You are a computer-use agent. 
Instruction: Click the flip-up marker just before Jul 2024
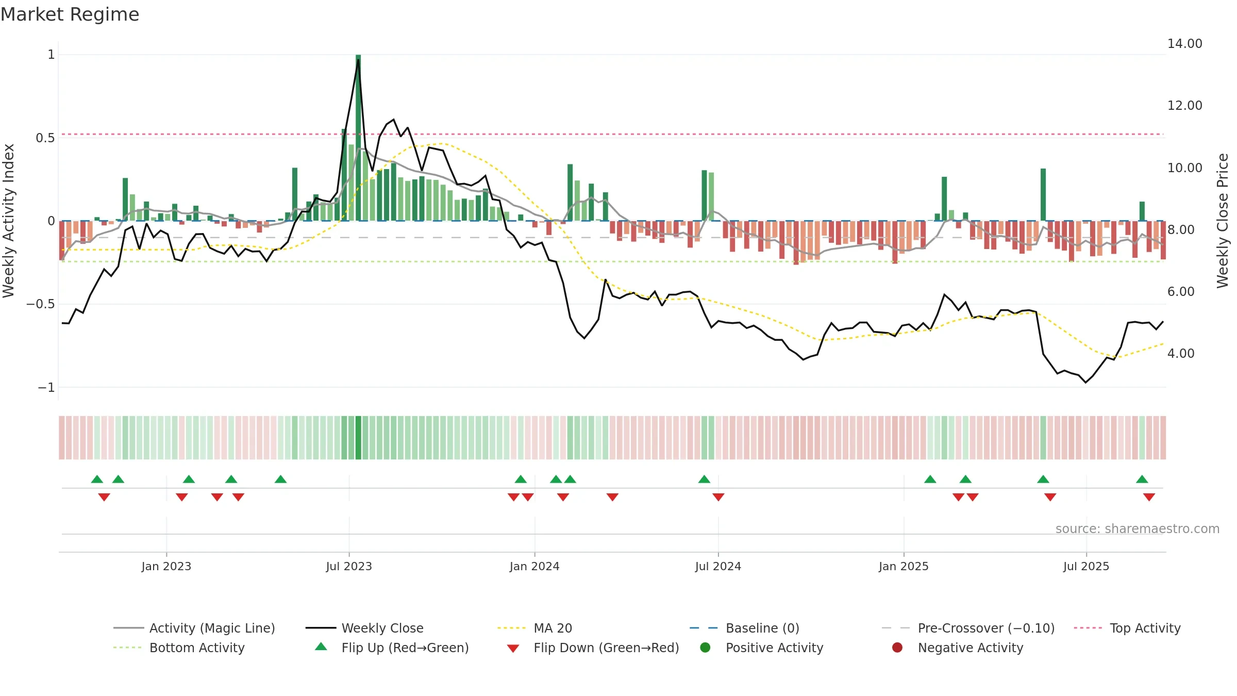tap(704, 479)
